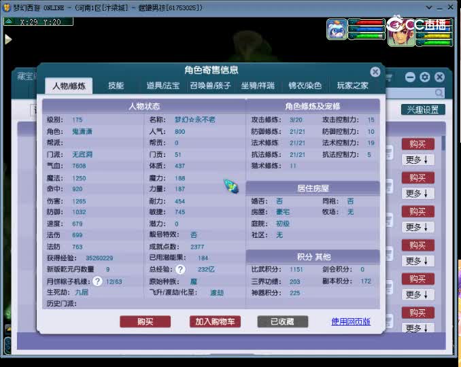
Task: Click the 攻击修炼 value 3/20
Action: click(296, 120)
